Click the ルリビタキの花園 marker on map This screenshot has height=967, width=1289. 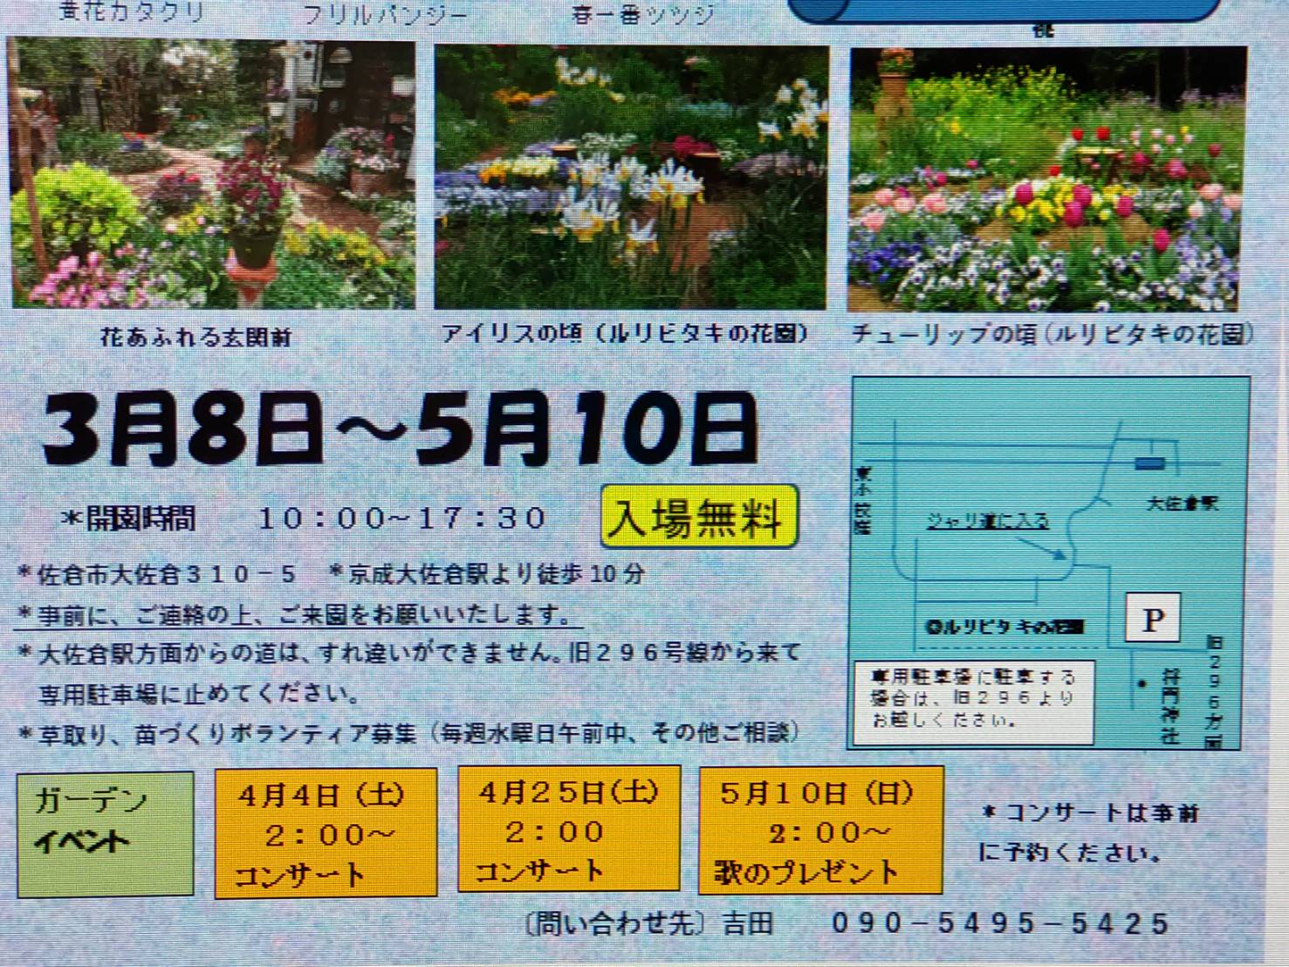point(1004,627)
